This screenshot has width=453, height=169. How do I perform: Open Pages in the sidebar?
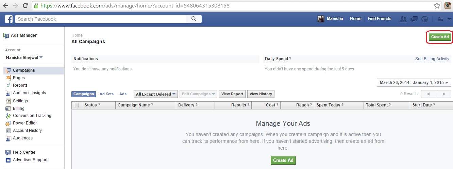point(19,78)
